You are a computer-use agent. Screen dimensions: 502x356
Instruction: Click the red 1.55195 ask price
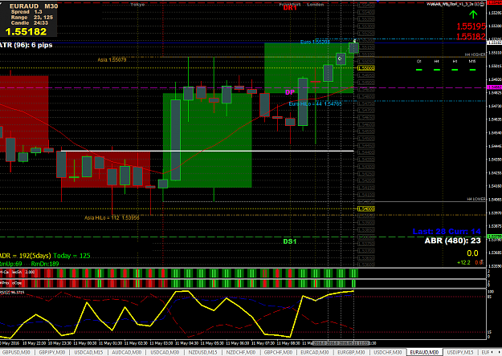[471, 26]
